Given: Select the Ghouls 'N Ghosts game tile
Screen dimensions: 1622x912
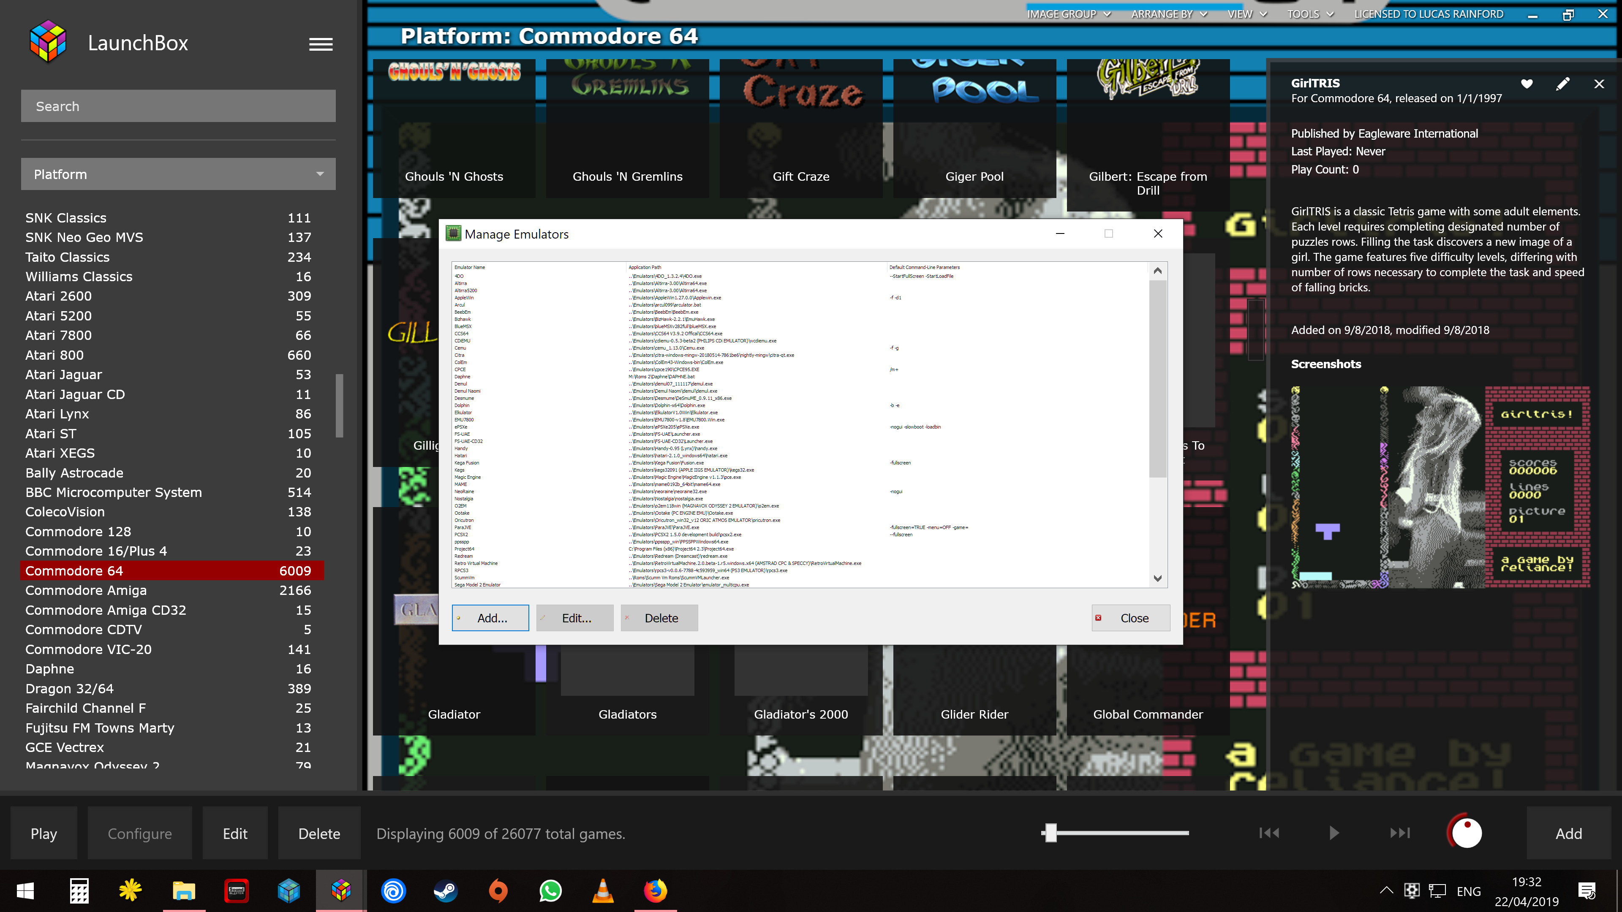Looking at the screenshot, I should [x=454, y=128].
